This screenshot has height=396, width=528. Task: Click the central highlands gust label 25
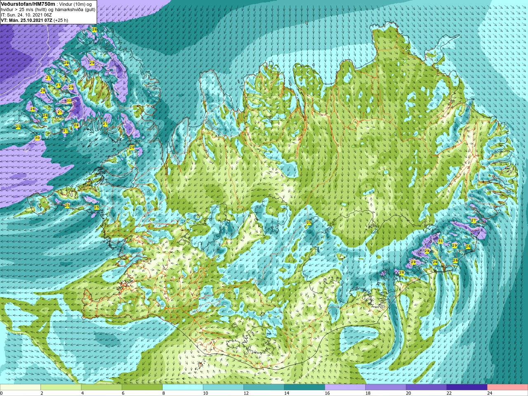coord(309,223)
